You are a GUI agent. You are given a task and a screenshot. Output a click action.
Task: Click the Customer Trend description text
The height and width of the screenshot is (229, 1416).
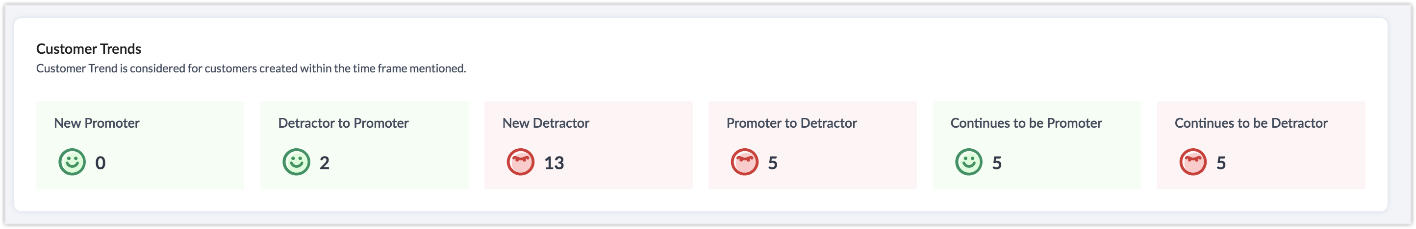pos(251,69)
